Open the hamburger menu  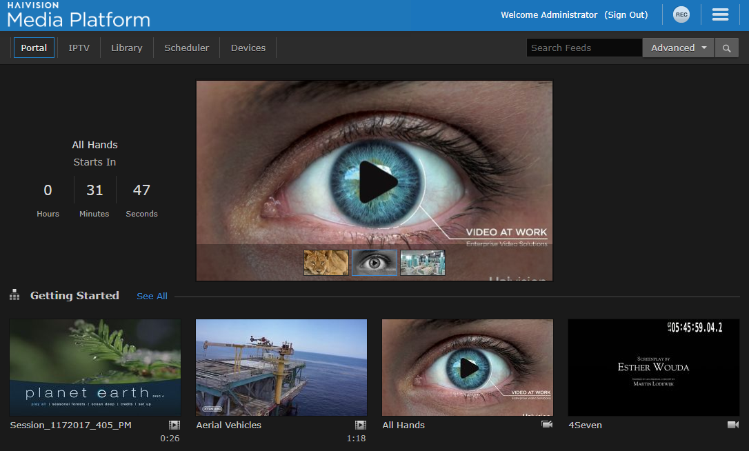720,14
